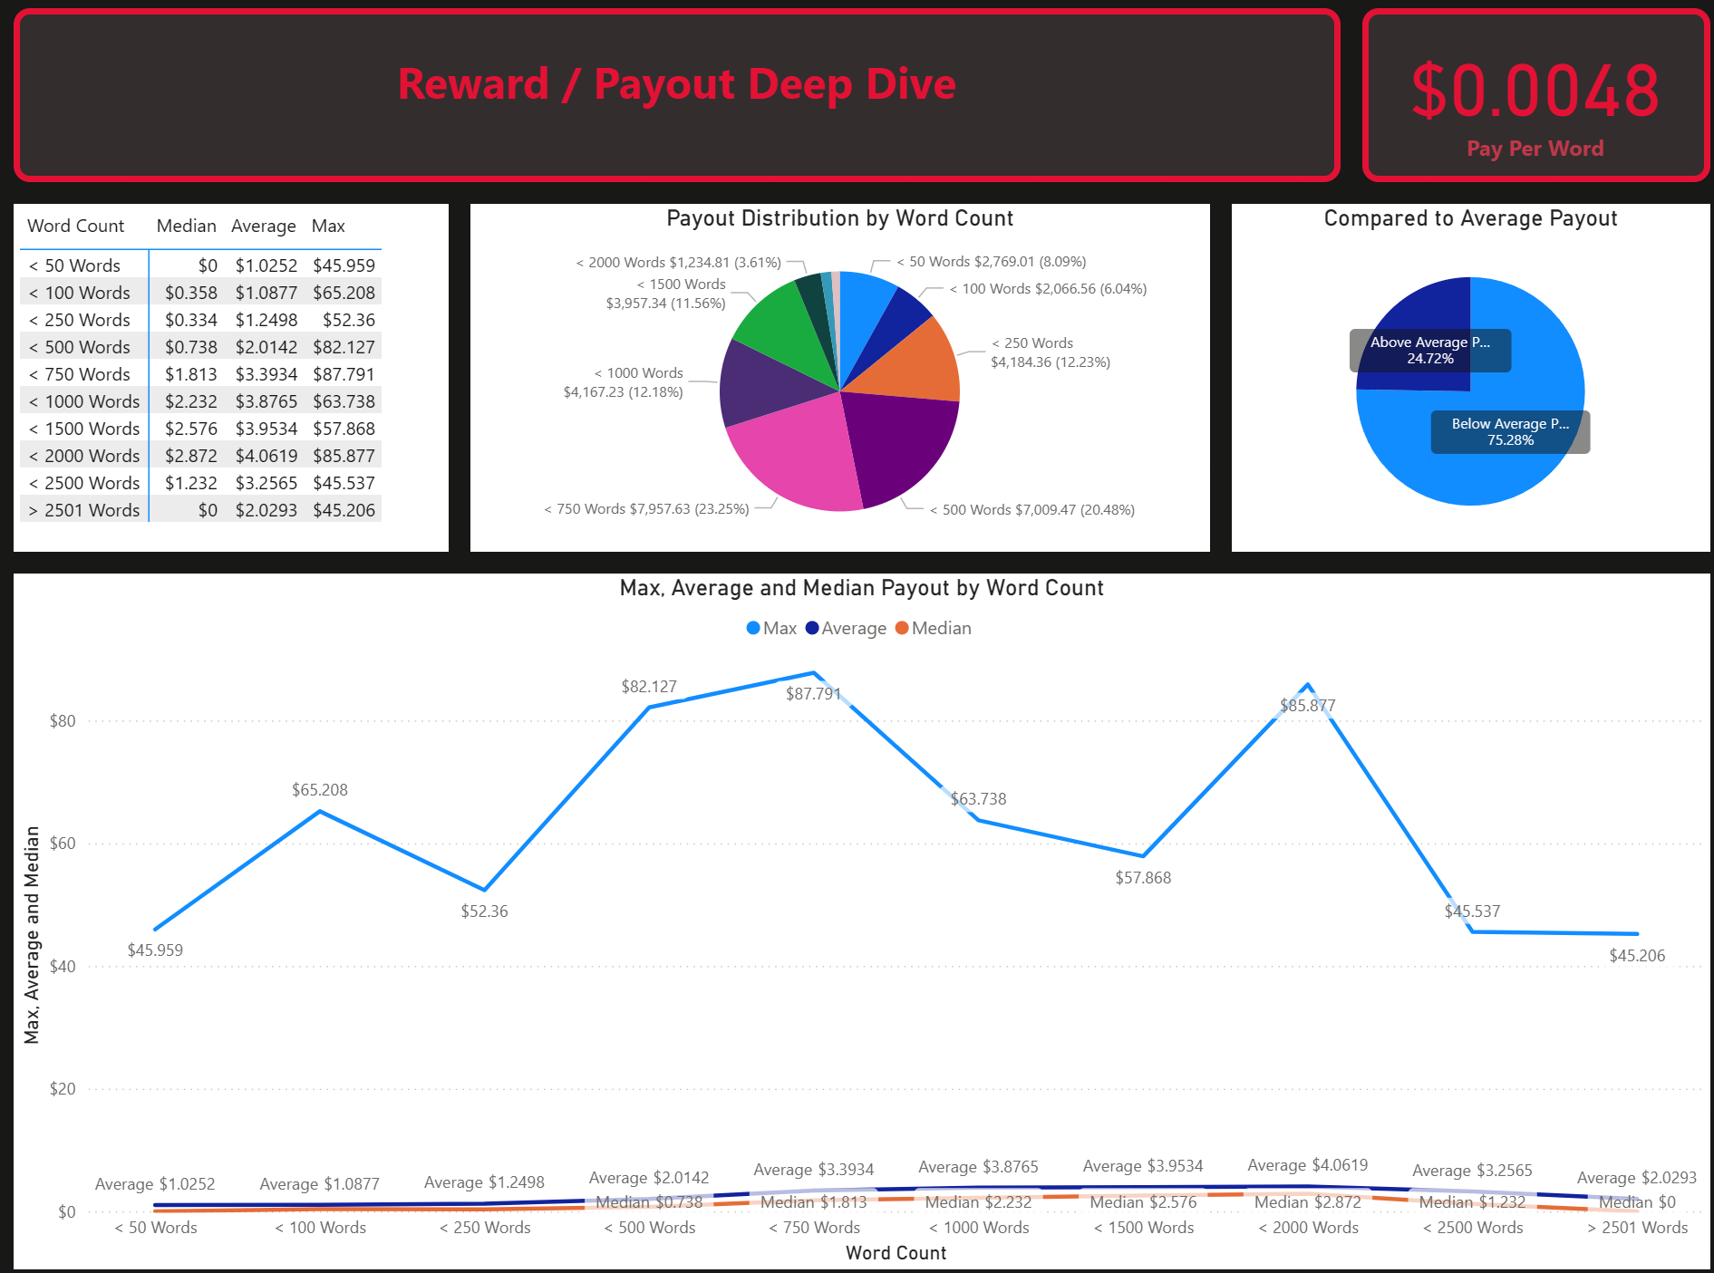
Task: Click the '< 2000 Words $1,234.81' pie label
Action: pyautogui.click(x=678, y=263)
